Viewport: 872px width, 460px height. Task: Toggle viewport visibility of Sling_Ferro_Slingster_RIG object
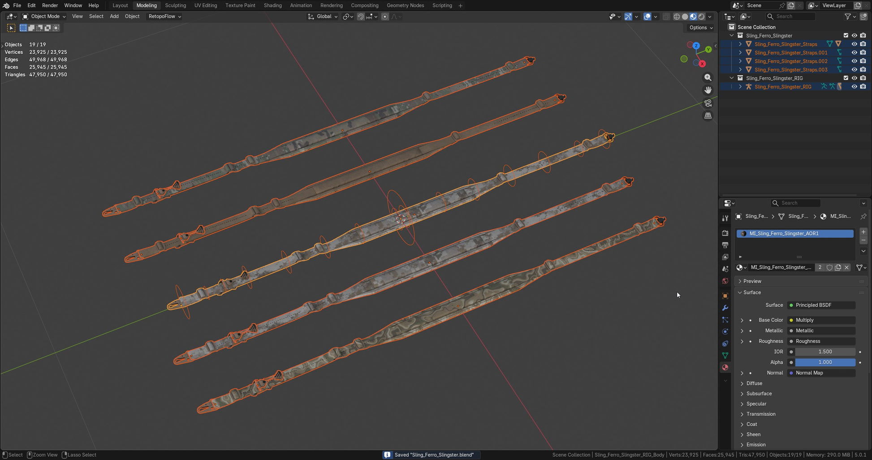tap(854, 86)
